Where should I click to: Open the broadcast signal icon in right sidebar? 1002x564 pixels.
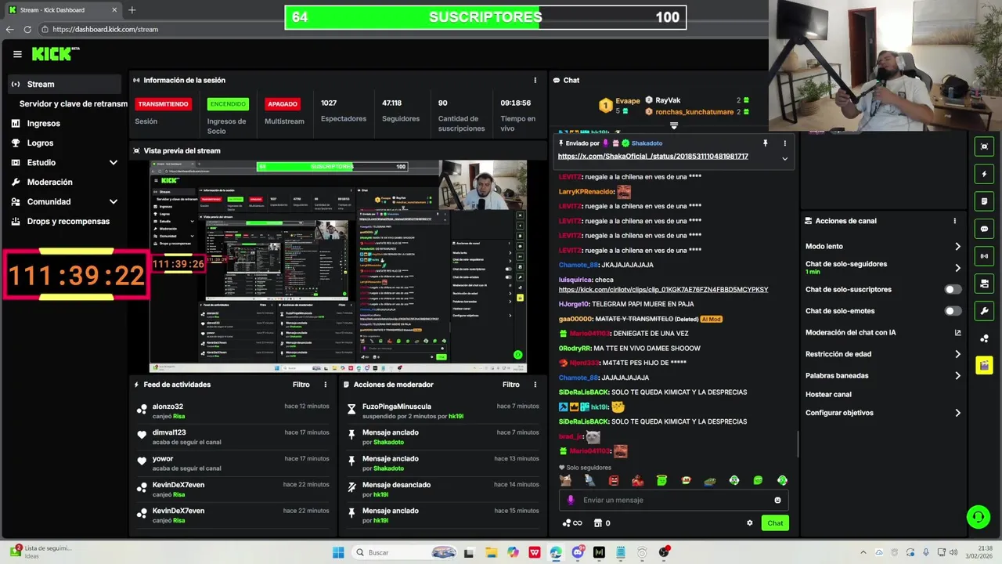click(984, 256)
